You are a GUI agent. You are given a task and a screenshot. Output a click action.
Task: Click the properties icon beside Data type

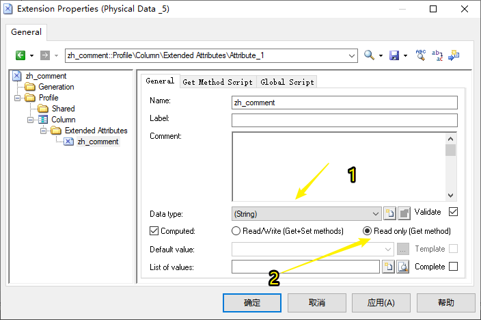[x=404, y=213]
